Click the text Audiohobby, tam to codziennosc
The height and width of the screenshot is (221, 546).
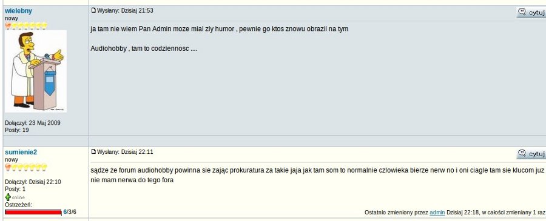(144, 49)
